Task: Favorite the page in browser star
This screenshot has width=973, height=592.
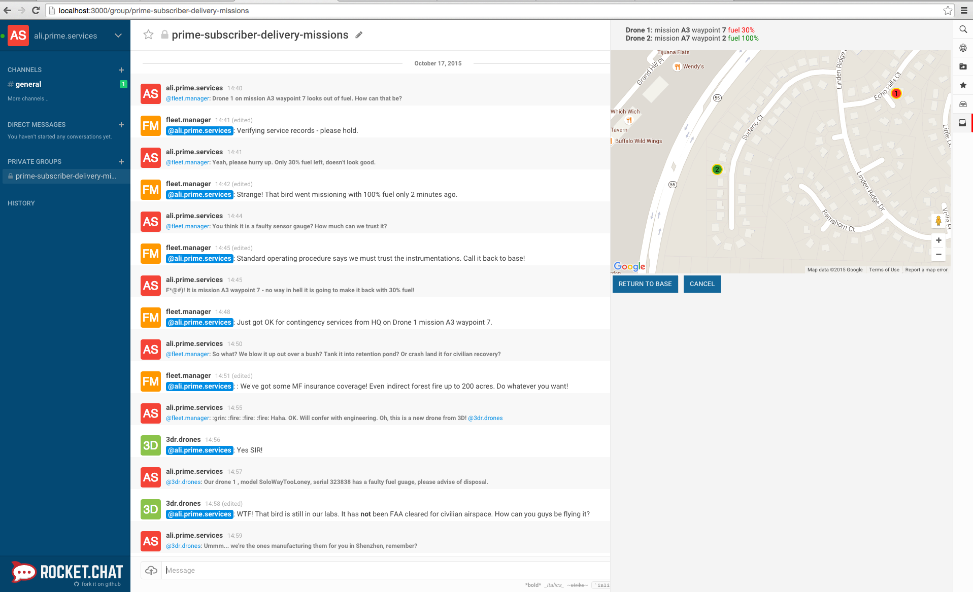Action: [948, 10]
